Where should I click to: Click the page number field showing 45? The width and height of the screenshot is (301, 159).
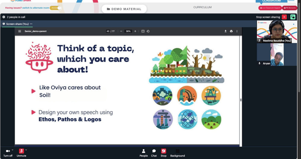pos(108,31)
